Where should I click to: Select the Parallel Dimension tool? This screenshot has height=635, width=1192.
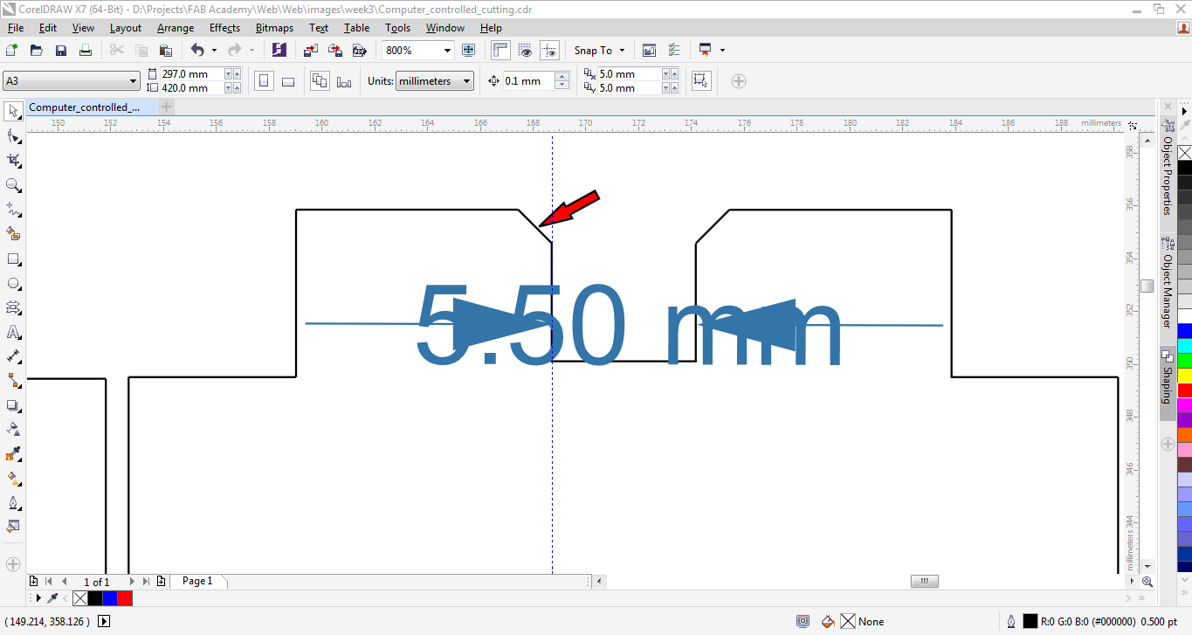click(x=14, y=357)
